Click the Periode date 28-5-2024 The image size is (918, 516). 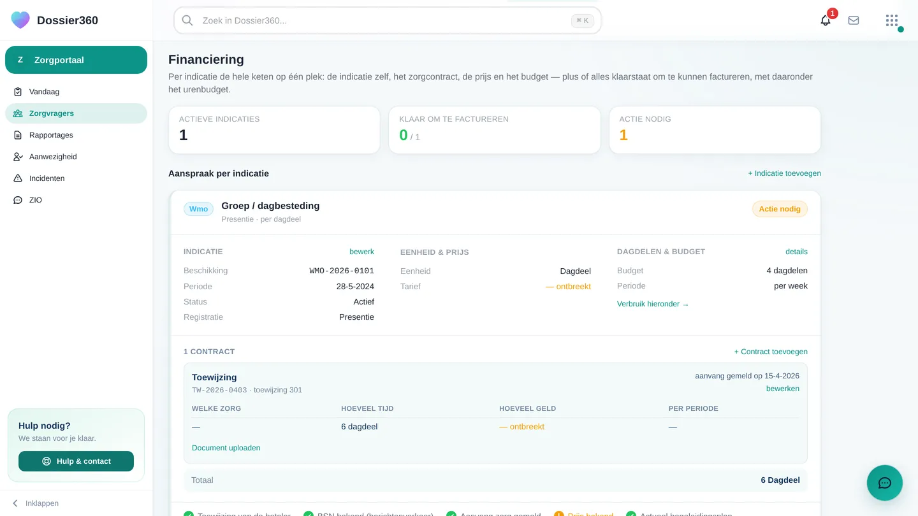(355, 287)
